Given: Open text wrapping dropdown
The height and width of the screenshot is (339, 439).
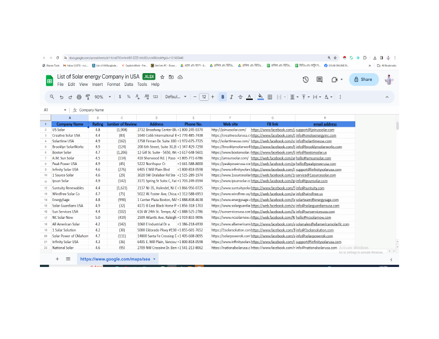Looking at the screenshot, I should pos(317,97).
